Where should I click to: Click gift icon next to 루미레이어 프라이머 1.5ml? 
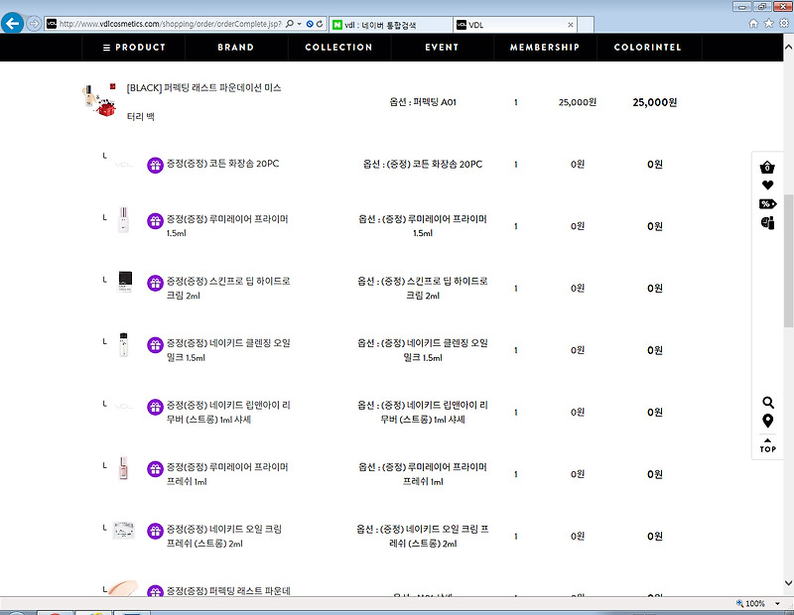[155, 221]
